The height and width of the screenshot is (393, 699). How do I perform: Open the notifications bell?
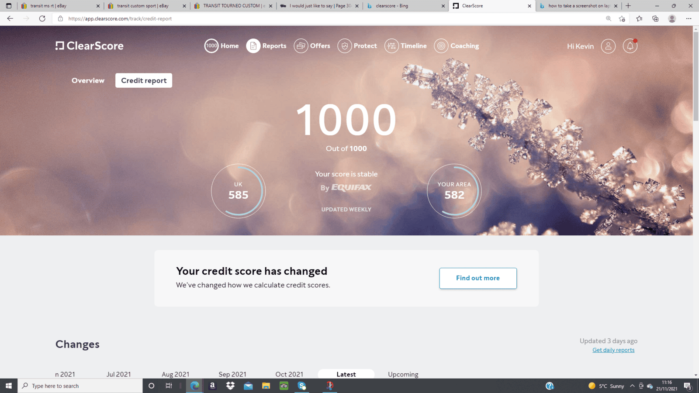[630, 46]
